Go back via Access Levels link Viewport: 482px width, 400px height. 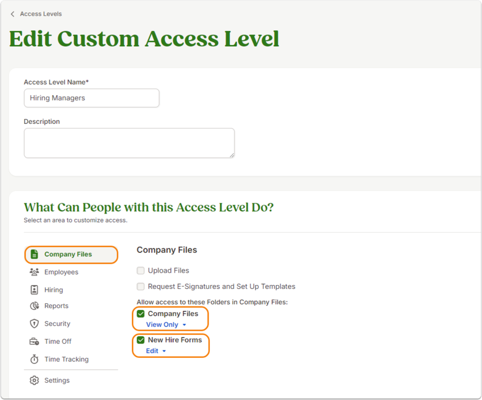click(41, 14)
